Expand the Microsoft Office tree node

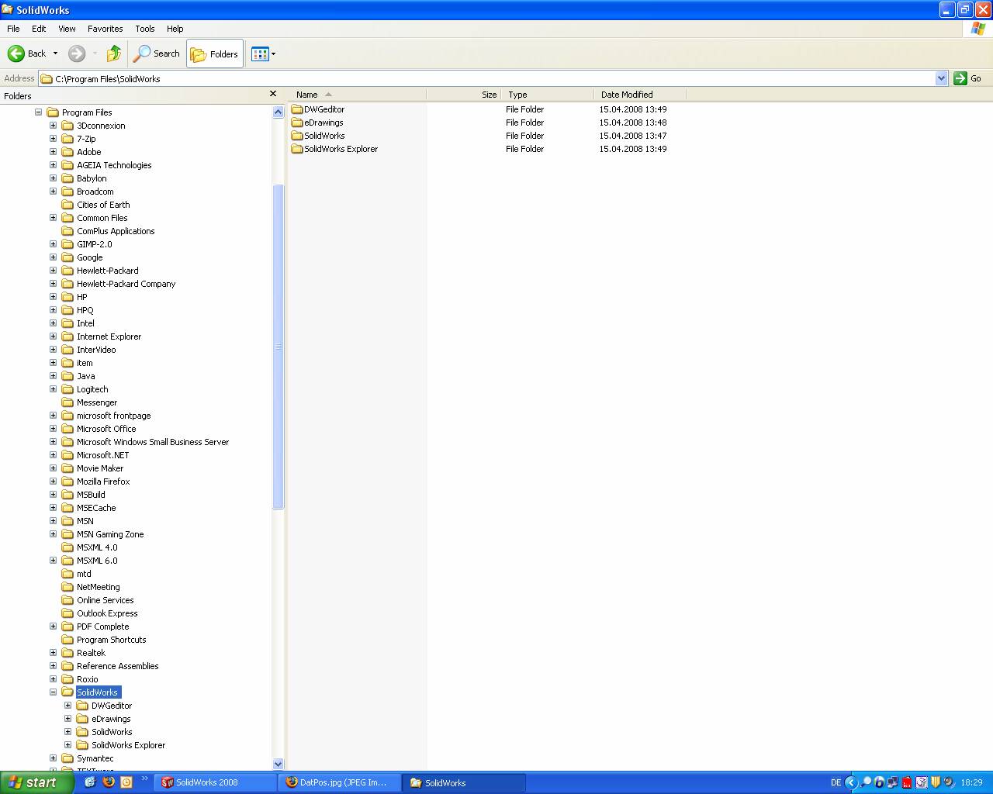[53, 429]
